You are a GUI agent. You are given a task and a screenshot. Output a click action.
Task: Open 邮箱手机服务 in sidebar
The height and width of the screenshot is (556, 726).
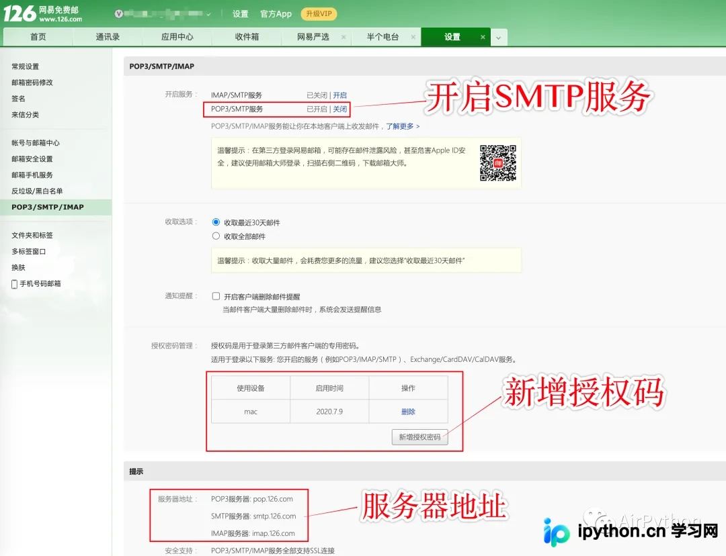pos(32,175)
